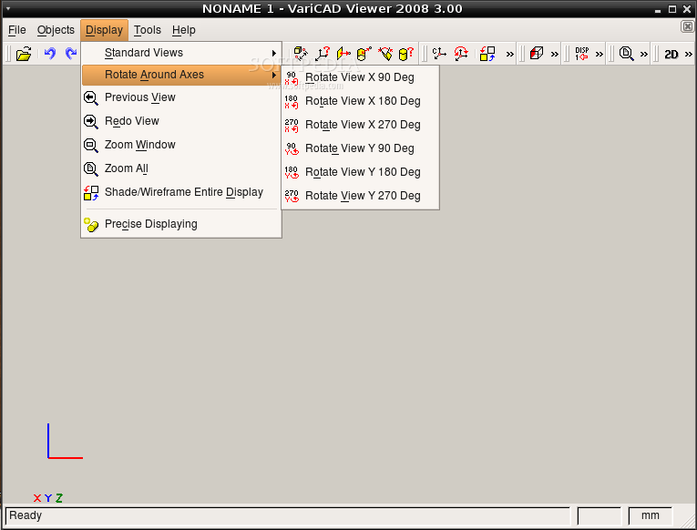697x530 pixels.
Task: Choose Rotate View Y 180 Deg
Action: pyautogui.click(x=360, y=172)
